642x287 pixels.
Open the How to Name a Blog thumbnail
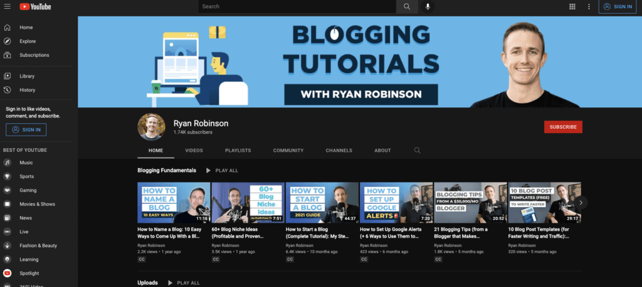click(174, 203)
